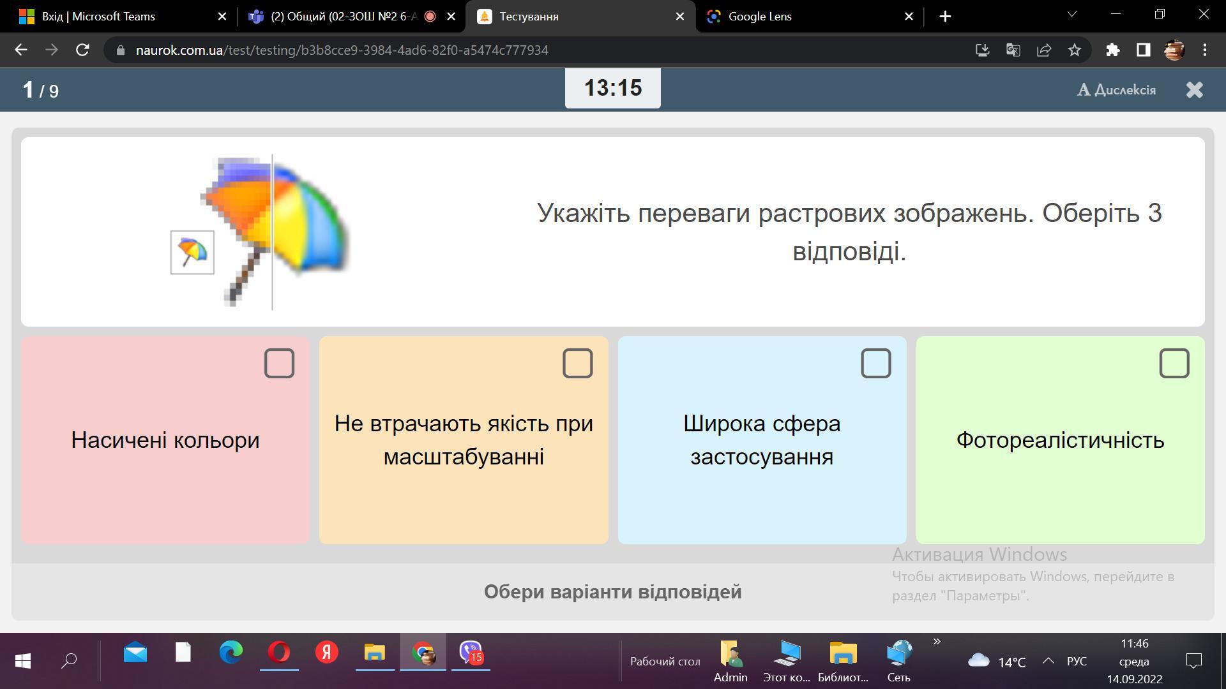
Task: Open the weather widget showing 14°C
Action: [997, 662]
